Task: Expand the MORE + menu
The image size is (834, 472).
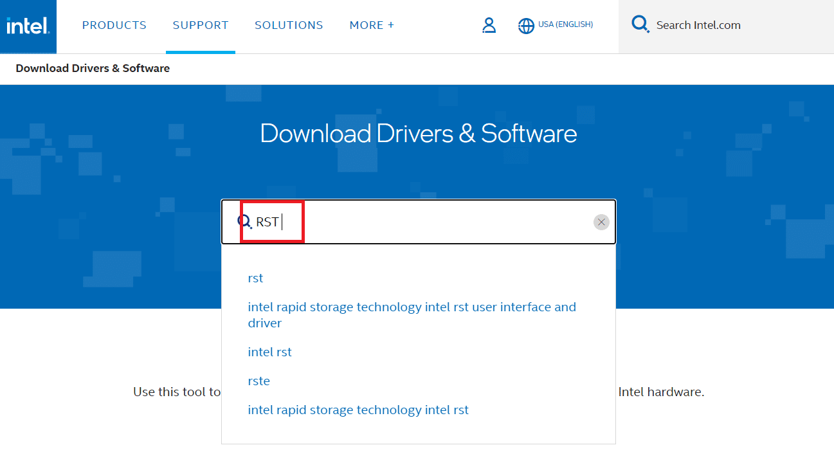Action: (x=371, y=25)
